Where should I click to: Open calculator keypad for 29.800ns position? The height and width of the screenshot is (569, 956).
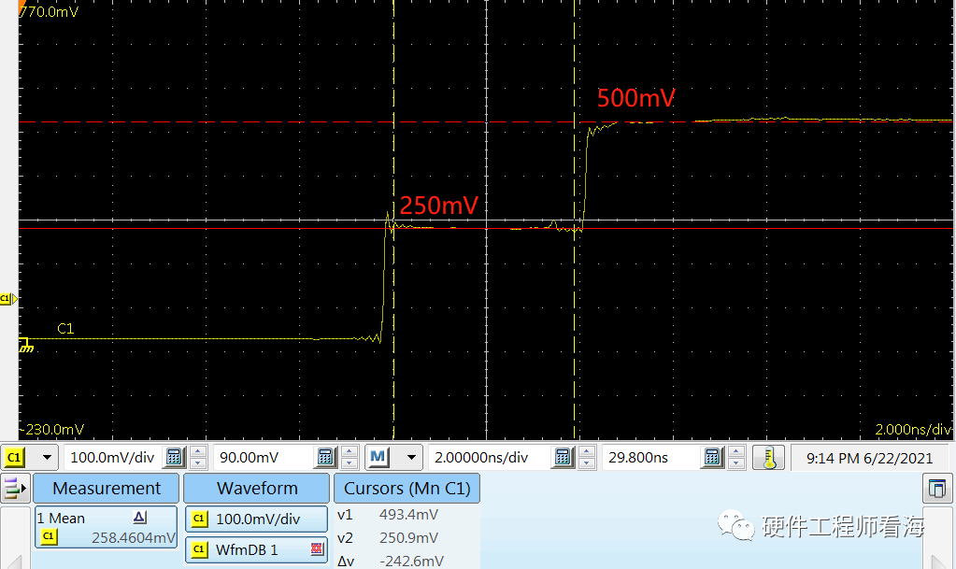tap(712, 458)
